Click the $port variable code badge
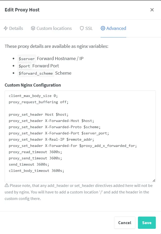161x234 pixels. (x=24, y=66)
